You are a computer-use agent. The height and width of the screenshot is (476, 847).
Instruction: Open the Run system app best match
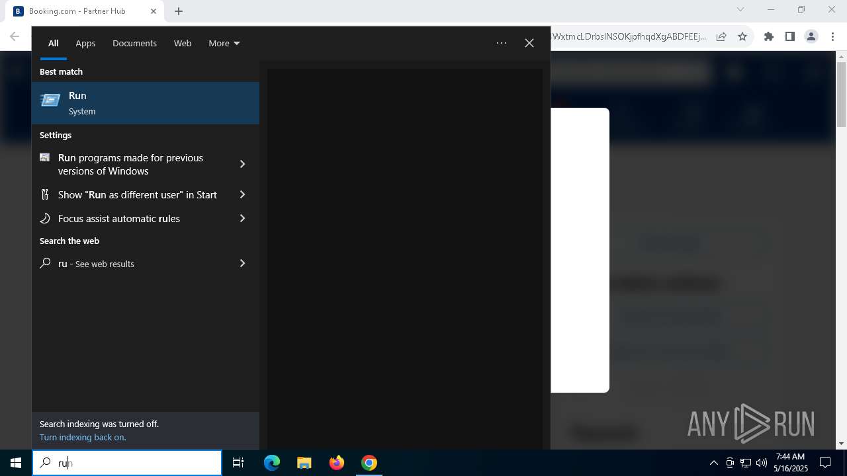coord(145,103)
